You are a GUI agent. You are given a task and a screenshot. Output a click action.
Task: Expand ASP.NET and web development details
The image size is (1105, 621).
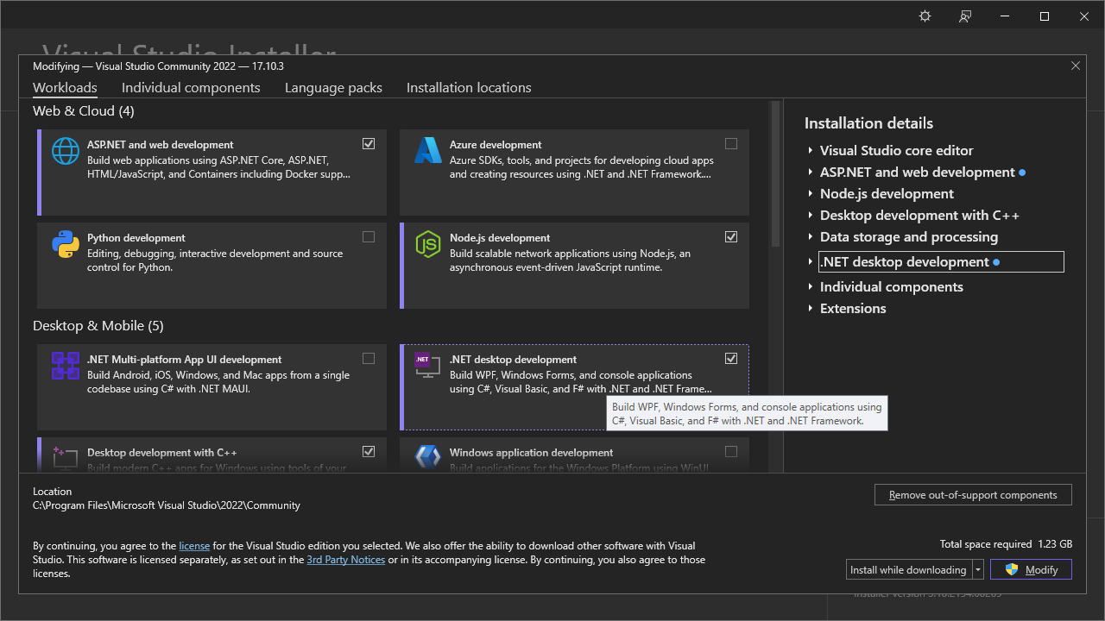[811, 172]
